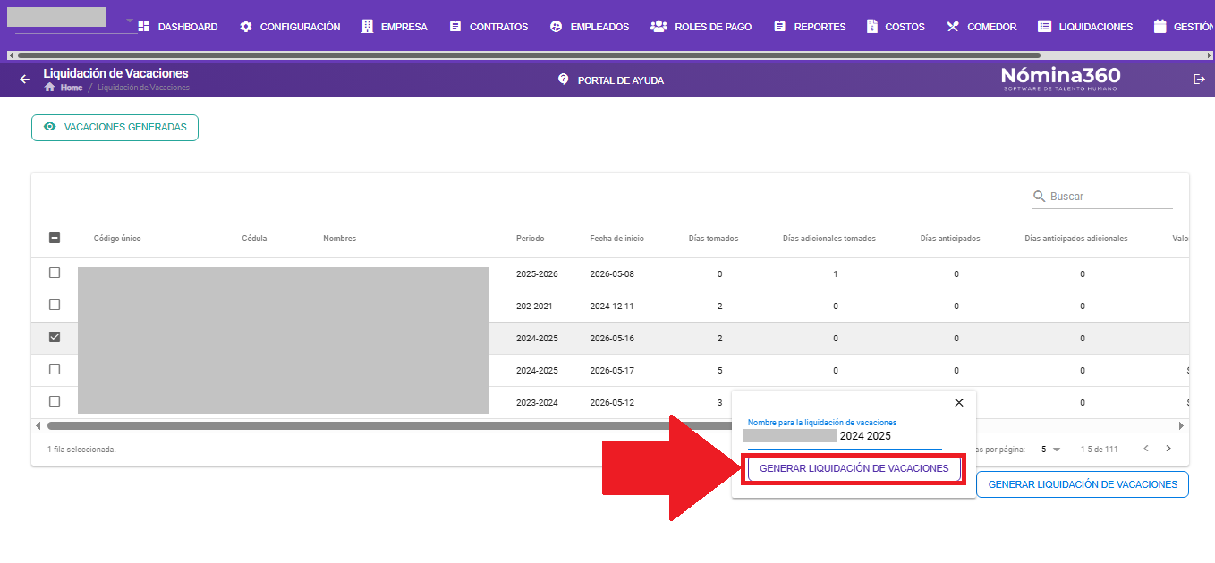Click the Configuración gear icon
The height and width of the screenshot is (563, 1215).
pos(246,27)
